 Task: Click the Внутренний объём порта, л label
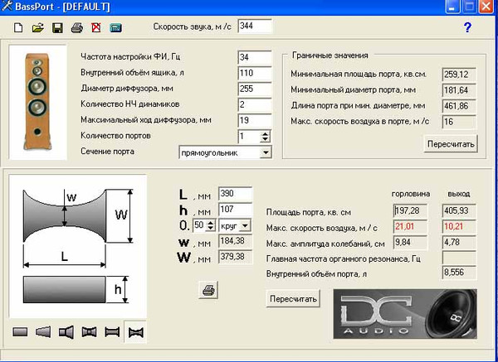[316, 273]
